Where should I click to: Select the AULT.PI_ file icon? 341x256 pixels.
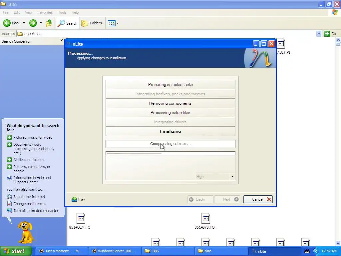(281, 44)
